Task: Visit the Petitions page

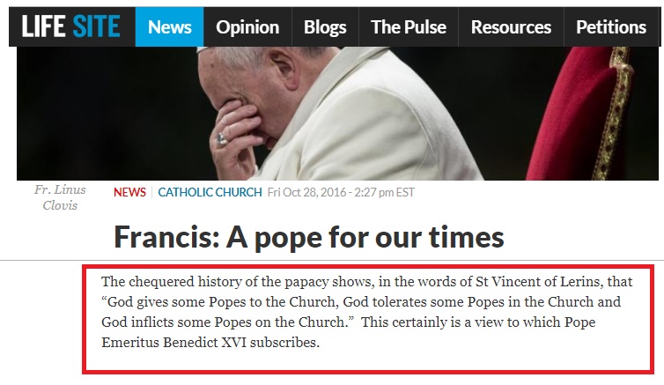Action: (x=610, y=26)
